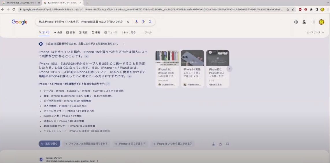330x163 pixels.
Task: Open Google Lens image search
Action: 143,22
